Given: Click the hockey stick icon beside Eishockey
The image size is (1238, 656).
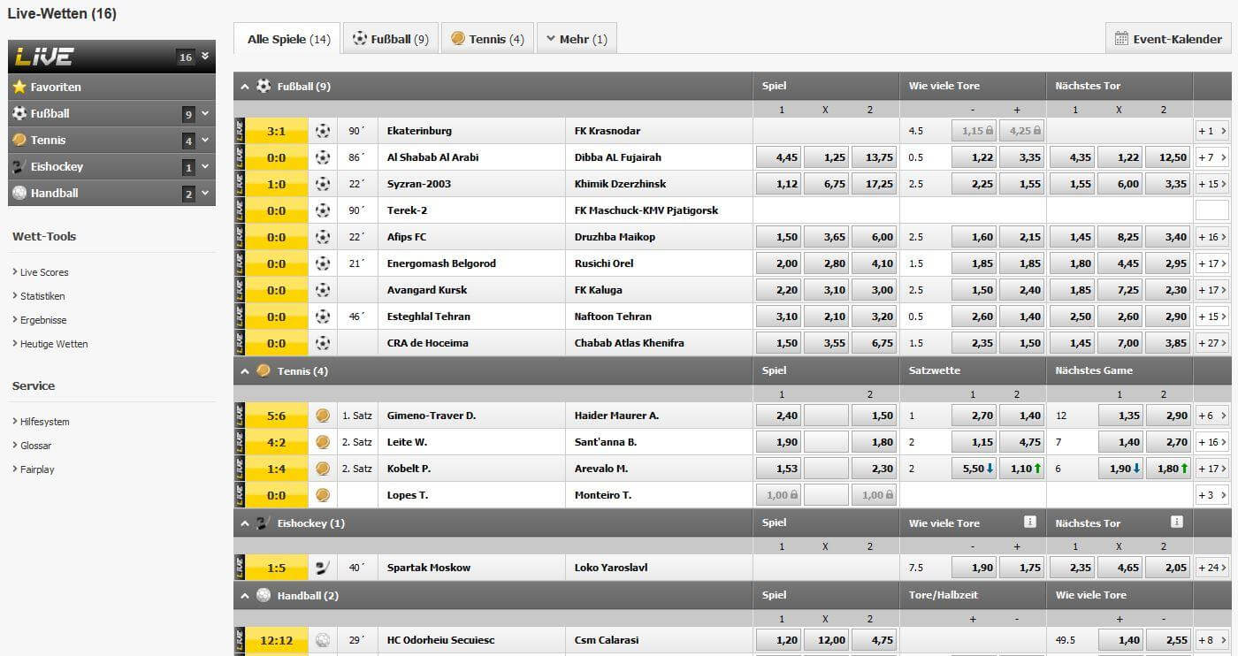Looking at the screenshot, I should click(x=19, y=166).
